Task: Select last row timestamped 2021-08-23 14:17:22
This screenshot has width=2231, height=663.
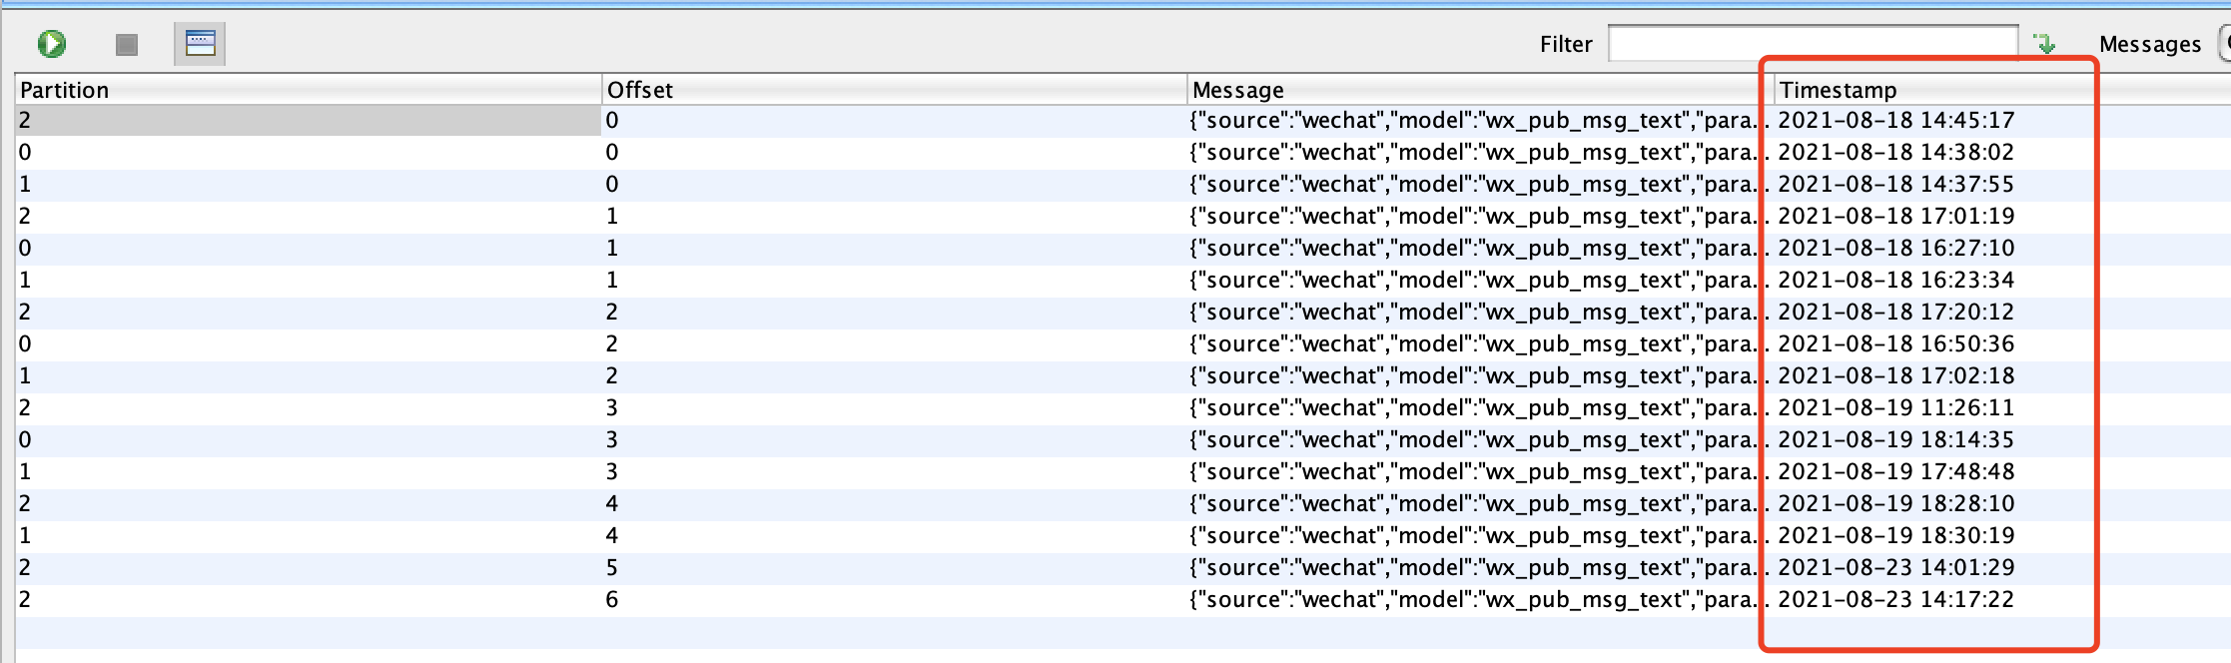Action: click(x=1122, y=600)
